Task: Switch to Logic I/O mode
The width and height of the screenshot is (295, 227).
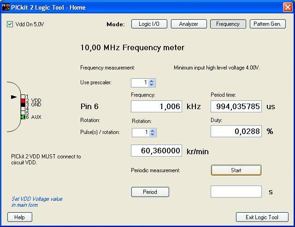Action: point(149,24)
